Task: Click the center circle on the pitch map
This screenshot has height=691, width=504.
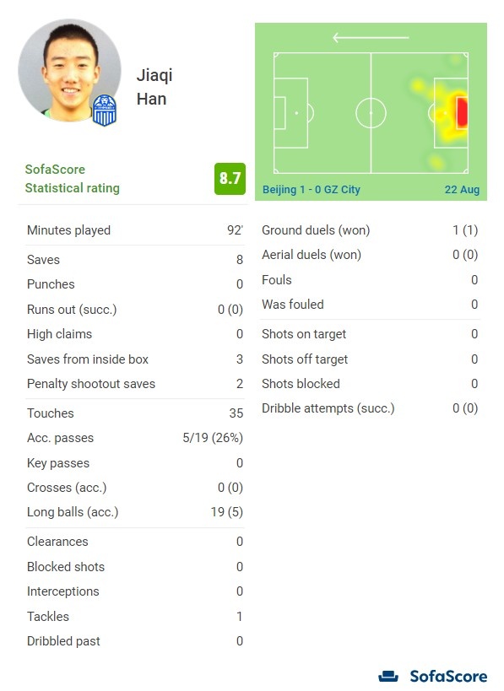Action: click(371, 113)
